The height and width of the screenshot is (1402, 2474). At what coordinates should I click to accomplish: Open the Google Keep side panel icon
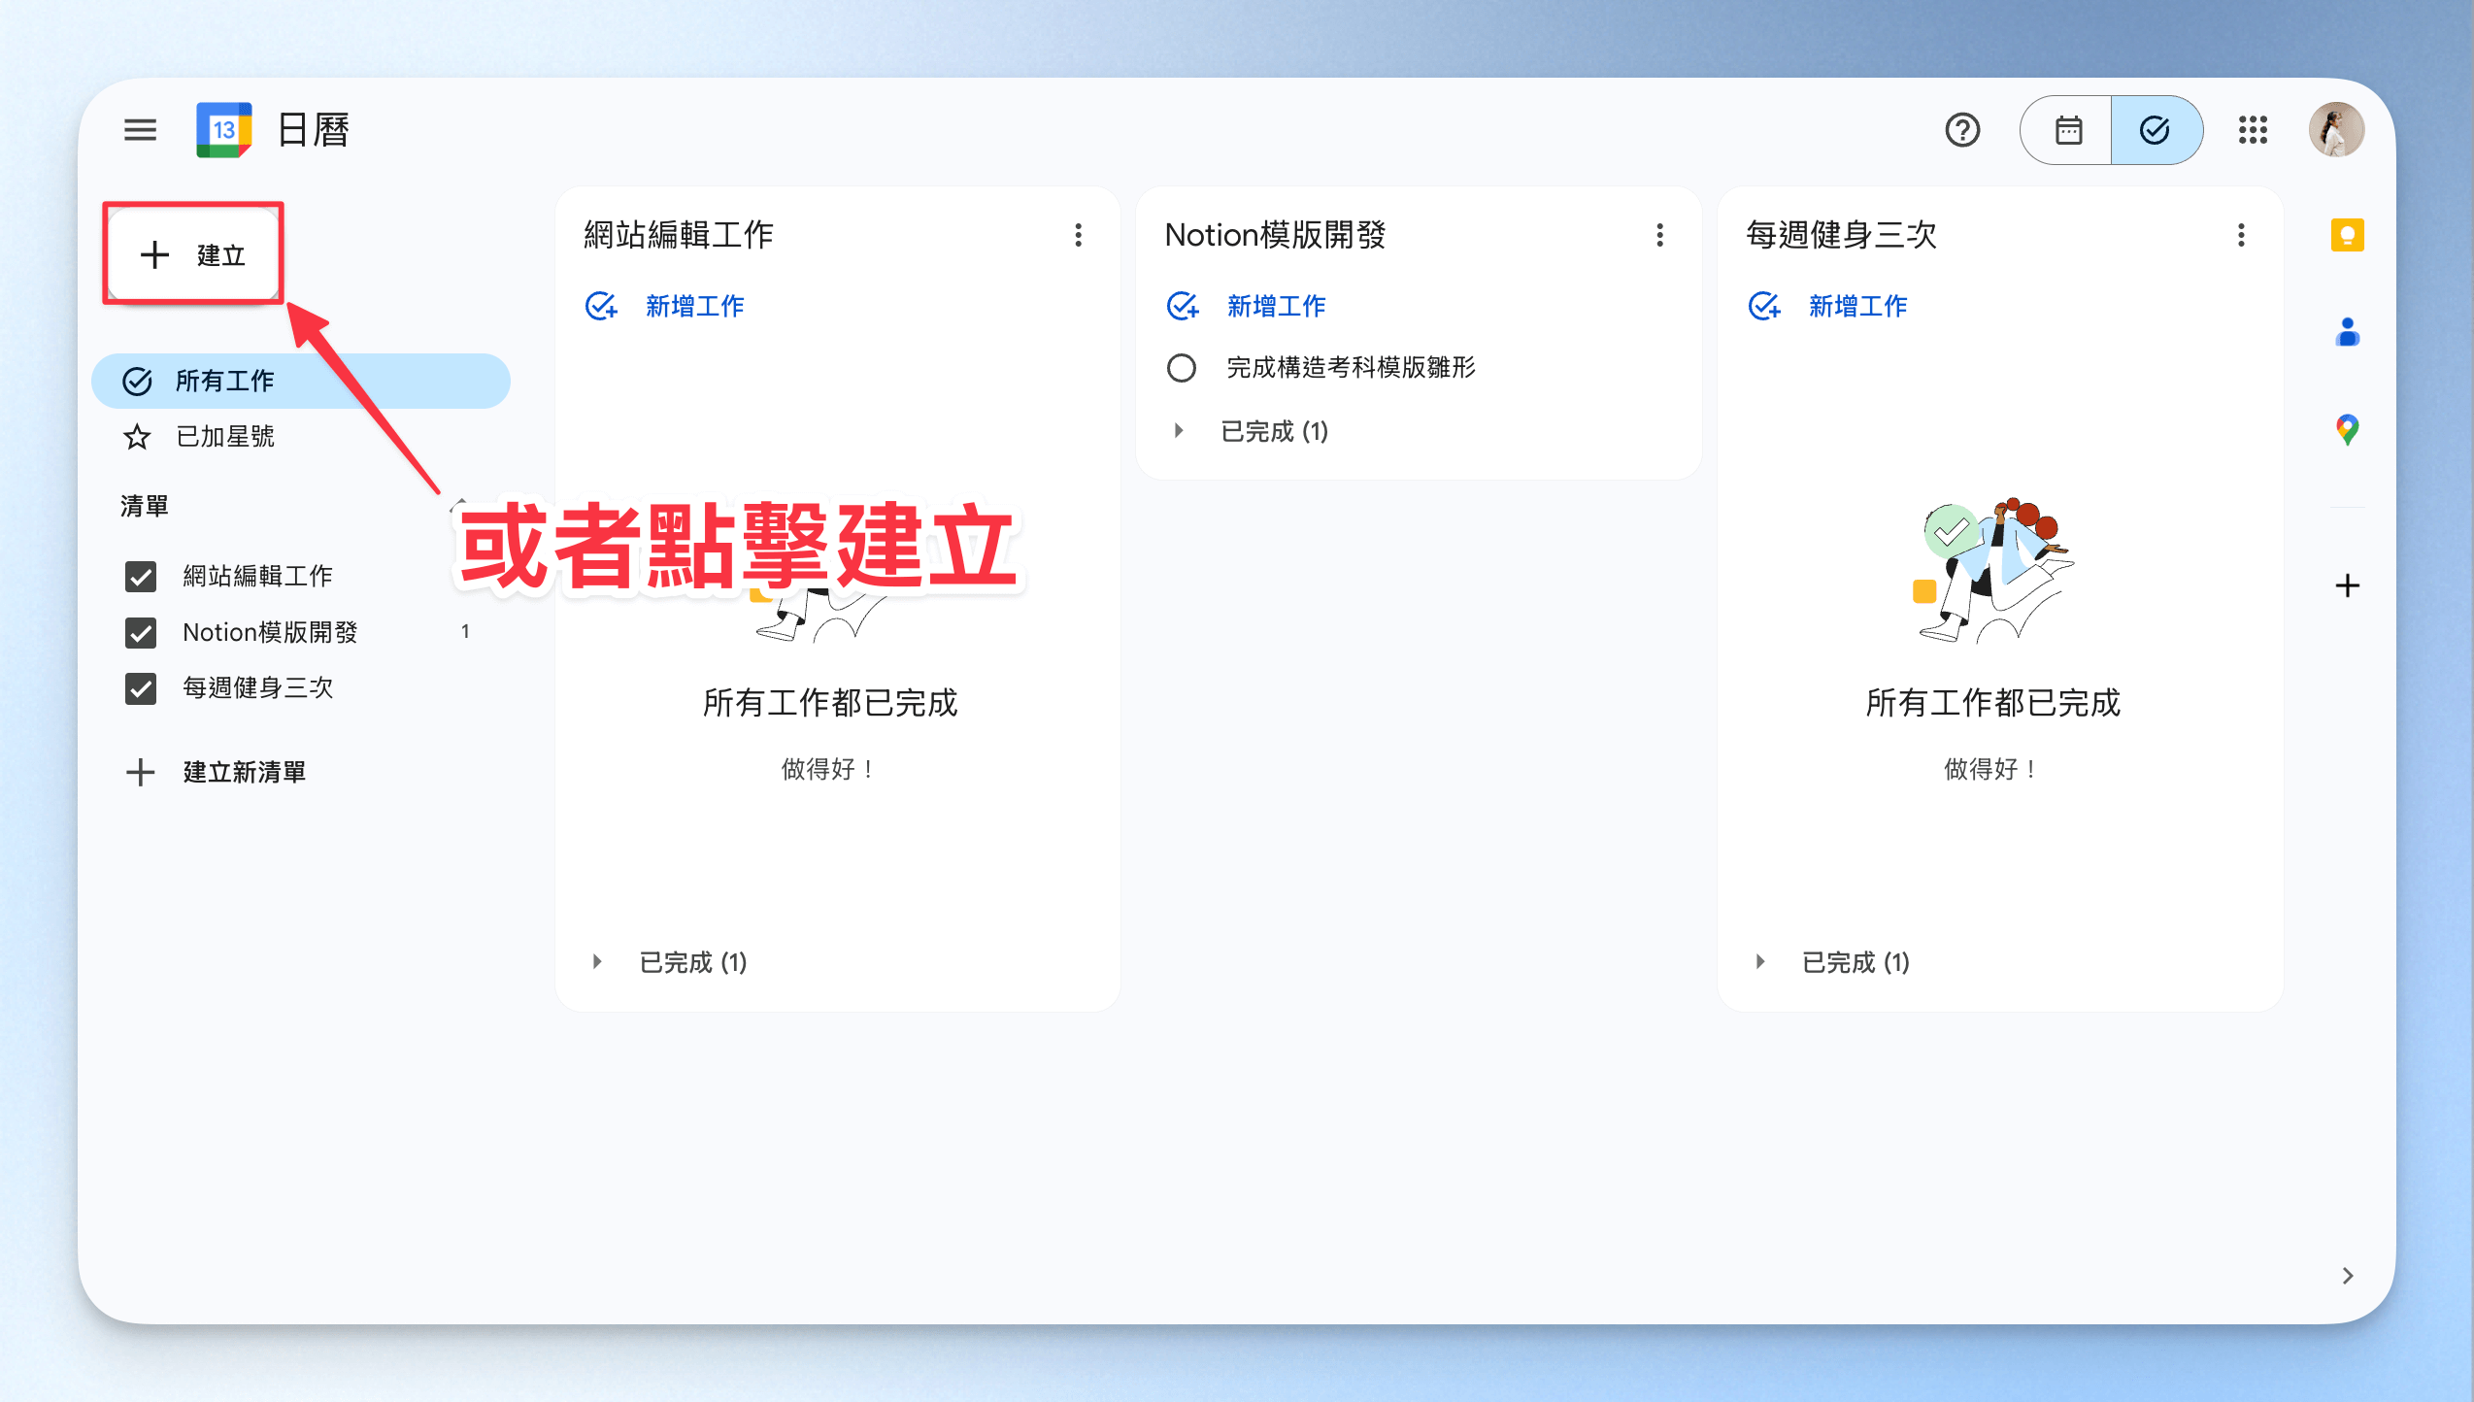click(2347, 235)
